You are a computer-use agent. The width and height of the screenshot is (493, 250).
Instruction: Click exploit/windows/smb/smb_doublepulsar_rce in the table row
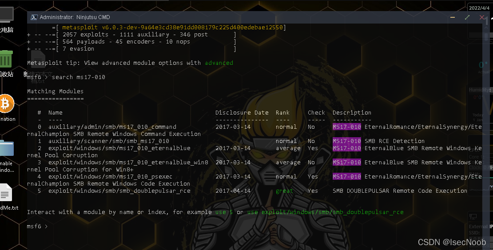tap(119, 191)
